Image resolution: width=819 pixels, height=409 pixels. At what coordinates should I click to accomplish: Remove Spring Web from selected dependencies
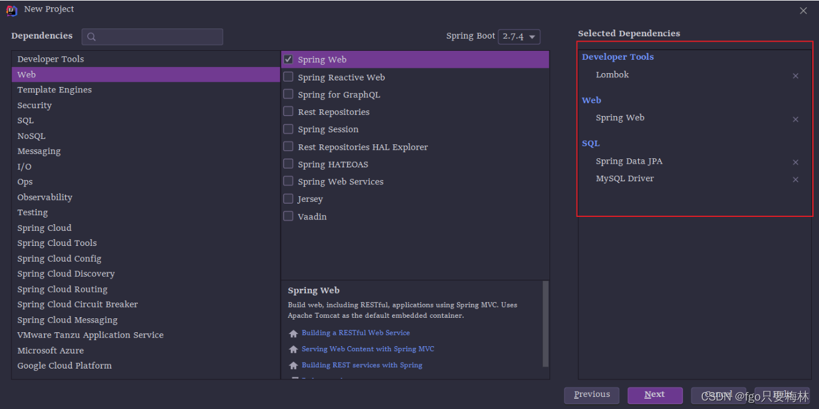795,120
